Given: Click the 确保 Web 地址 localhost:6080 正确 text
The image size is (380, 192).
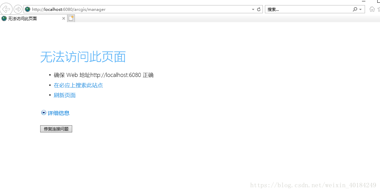Looking at the screenshot, I should coord(104,75).
